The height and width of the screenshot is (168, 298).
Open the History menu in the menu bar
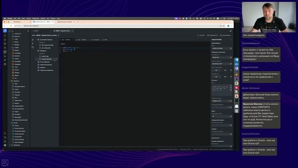pos(28,19)
